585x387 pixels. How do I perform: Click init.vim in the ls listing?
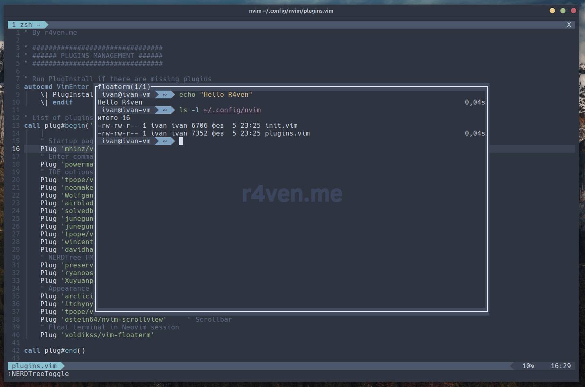281,126
